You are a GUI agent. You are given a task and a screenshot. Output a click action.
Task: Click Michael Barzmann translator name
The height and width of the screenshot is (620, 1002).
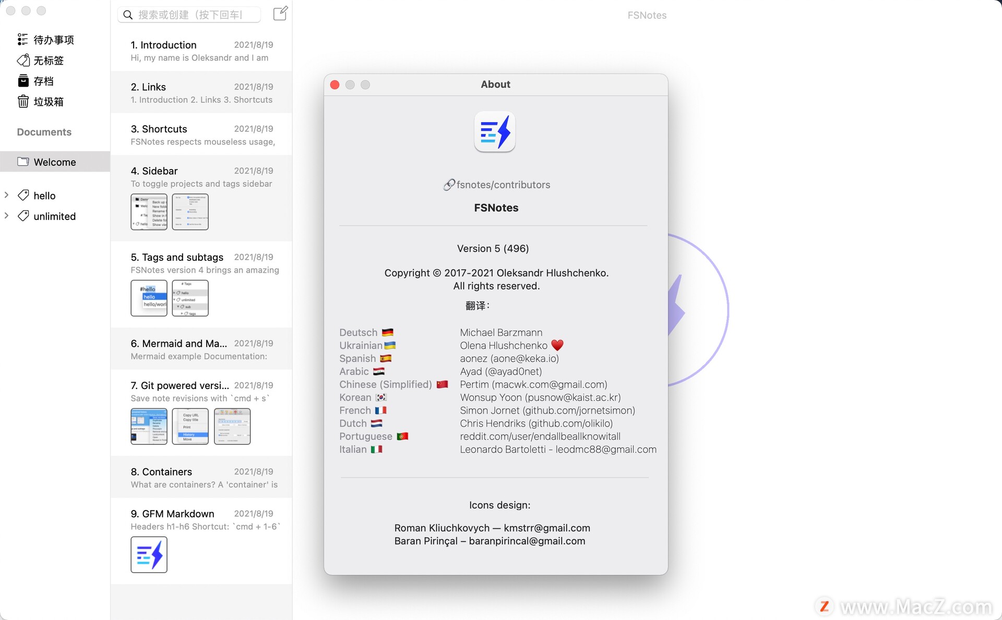[501, 332]
